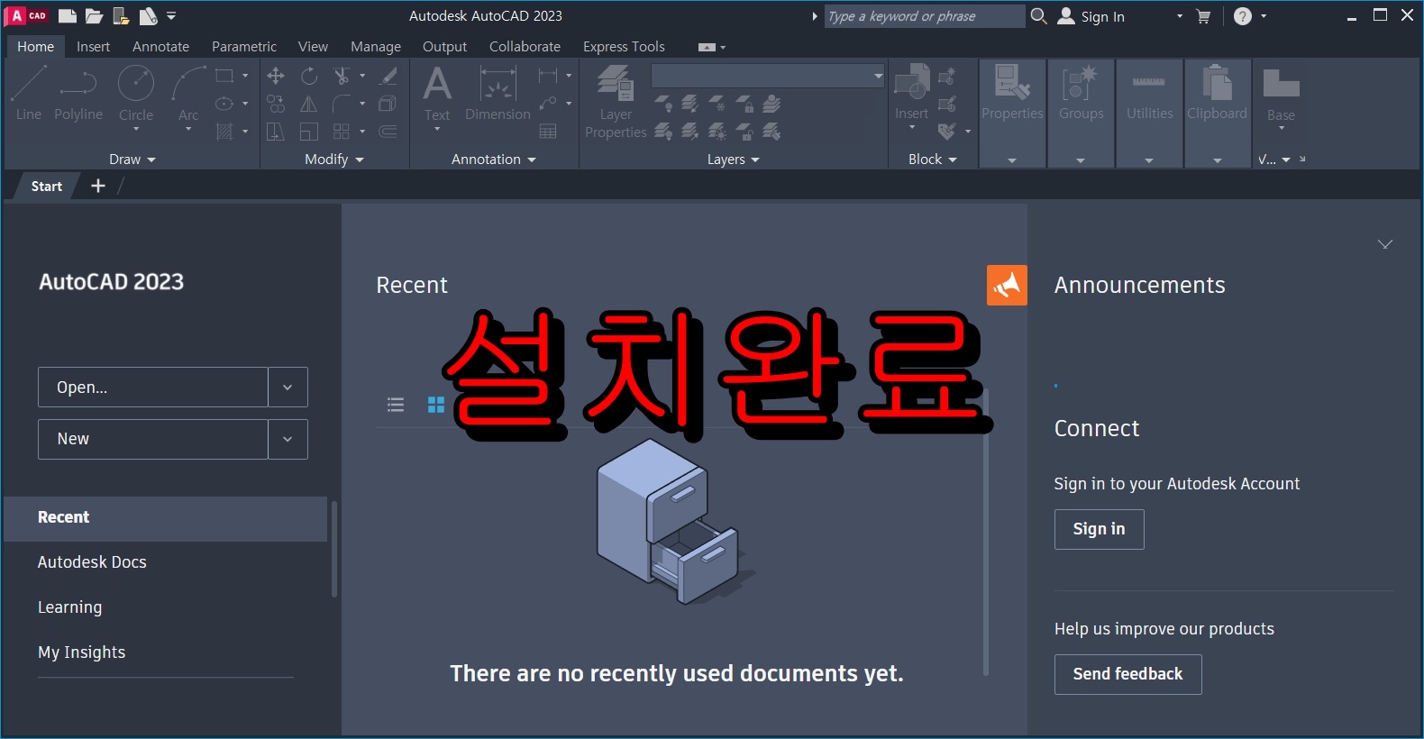
Task: Switch to the Insert ribbon tab
Action: coord(93,47)
